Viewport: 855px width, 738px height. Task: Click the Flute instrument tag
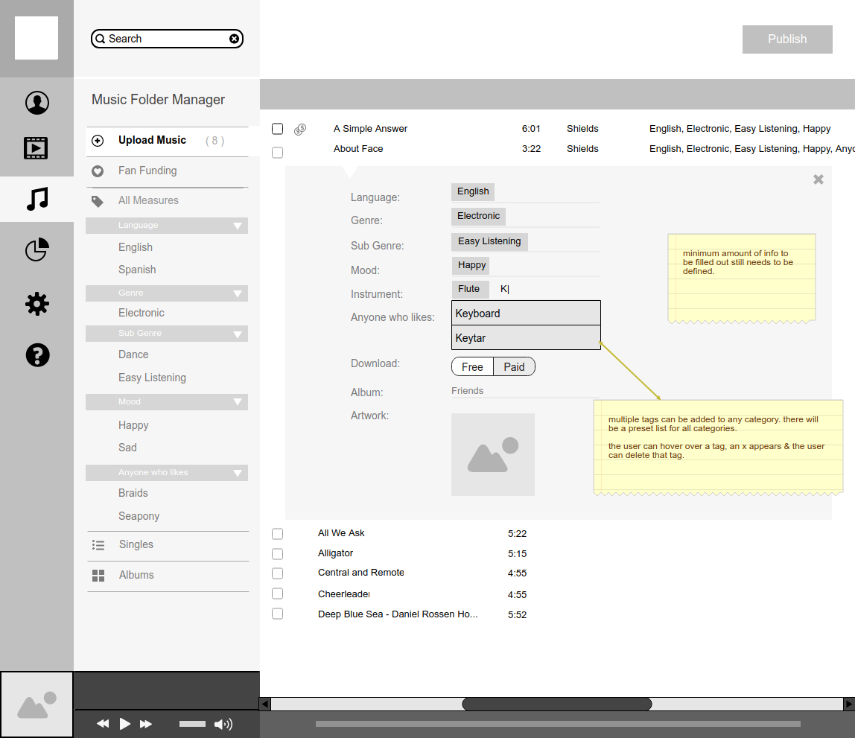[x=469, y=289]
